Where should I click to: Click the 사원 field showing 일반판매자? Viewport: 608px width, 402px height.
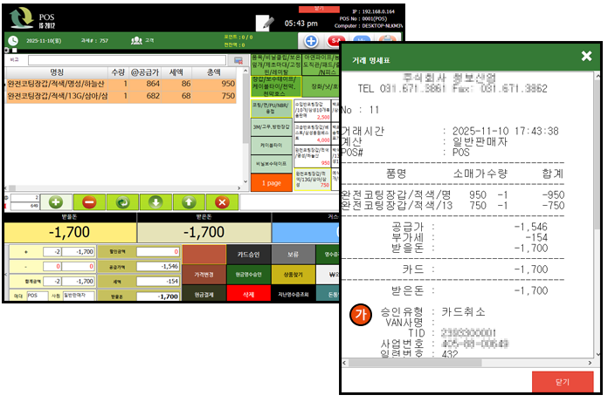click(x=79, y=296)
